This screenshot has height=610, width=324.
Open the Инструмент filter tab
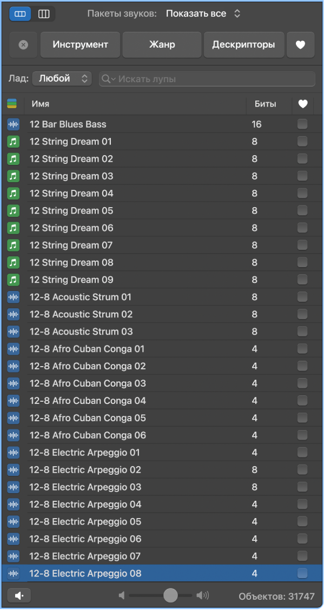tap(81, 45)
